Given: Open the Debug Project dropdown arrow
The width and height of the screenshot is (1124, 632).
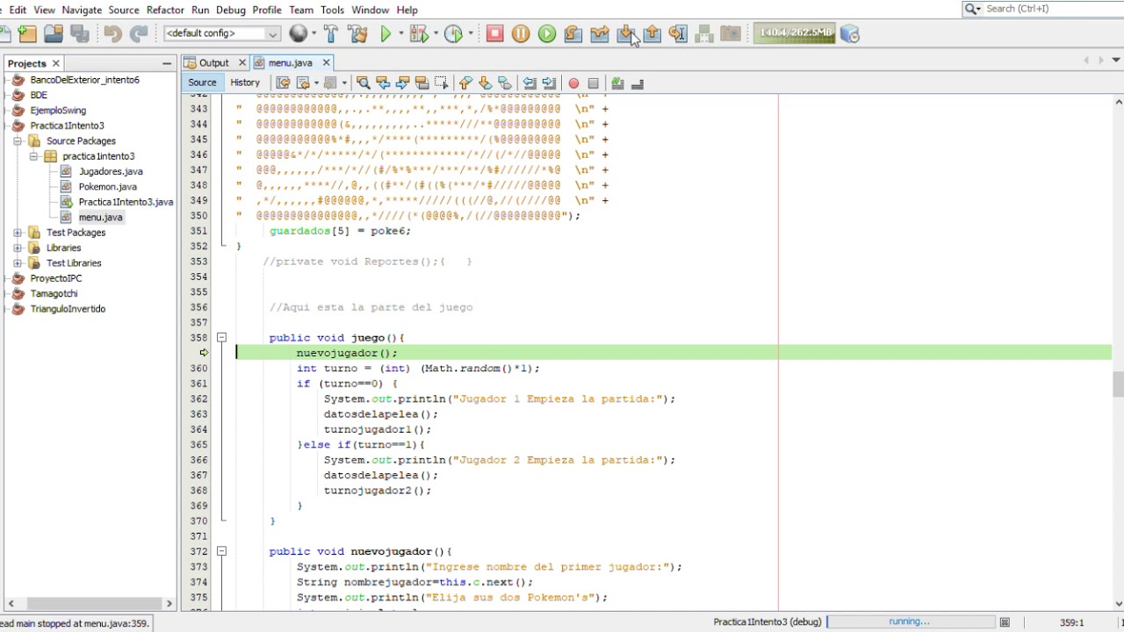Looking at the screenshot, I should pyautogui.click(x=436, y=34).
